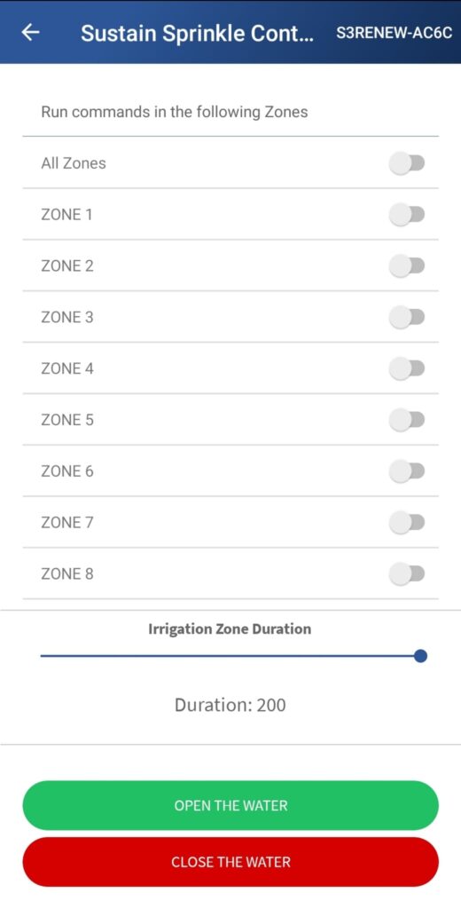
Task: Select the All Zones row label
Action: pyautogui.click(x=74, y=163)
